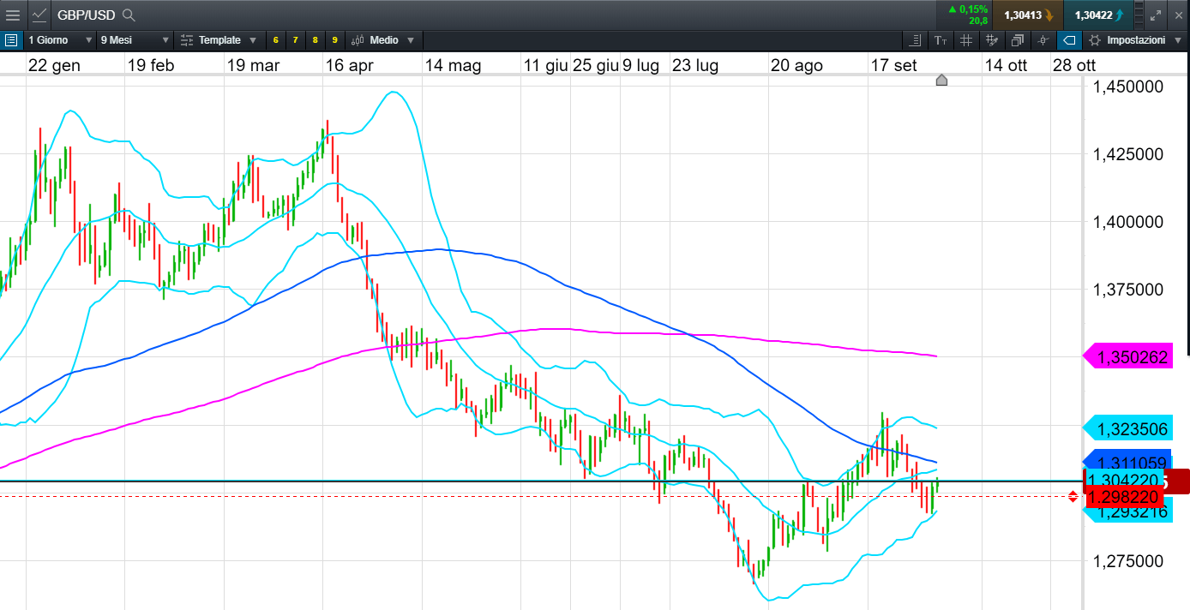This screenshot has height=610, width=1190.
Task: Click the 22 gen date label
Action: 54,65
